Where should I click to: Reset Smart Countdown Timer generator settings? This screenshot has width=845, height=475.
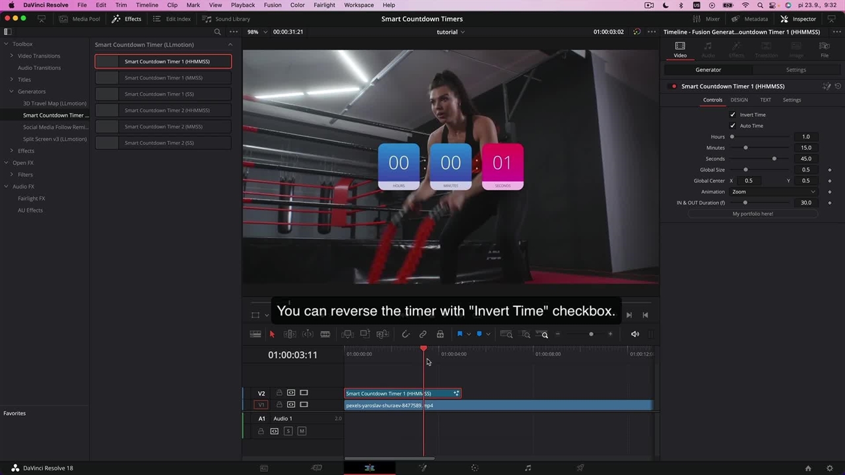pos(838,86)
